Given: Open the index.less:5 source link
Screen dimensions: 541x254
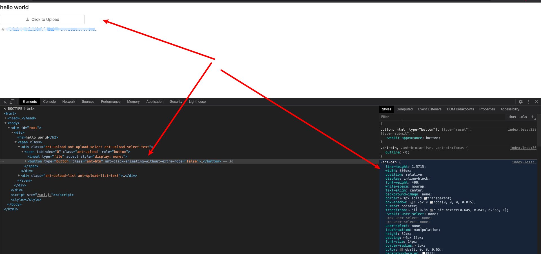Looking at the screenshot, I should [x=524, y=162].
